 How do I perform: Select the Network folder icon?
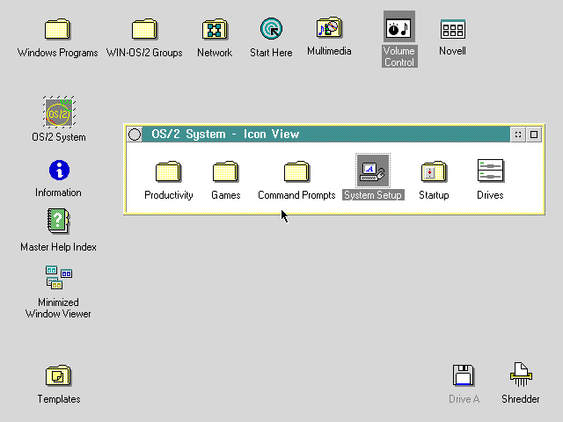tap(215, 29)
